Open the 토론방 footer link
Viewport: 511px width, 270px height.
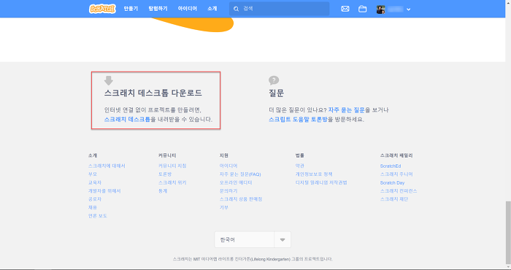pyautogui.click(x=165, y=174)
